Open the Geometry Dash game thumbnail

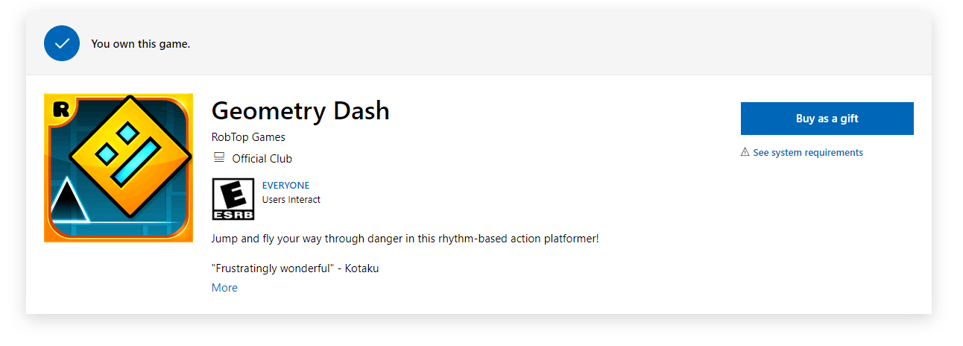pos(119,168)
